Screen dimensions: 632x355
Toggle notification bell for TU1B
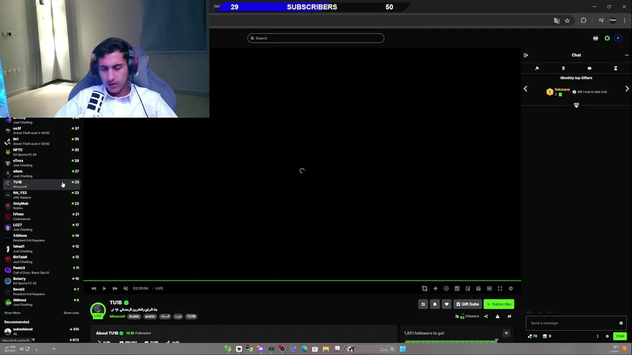[x=435, y=304]
